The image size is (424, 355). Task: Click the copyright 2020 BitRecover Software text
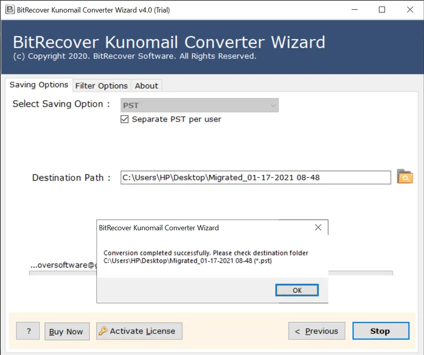[x=135, y=56]
